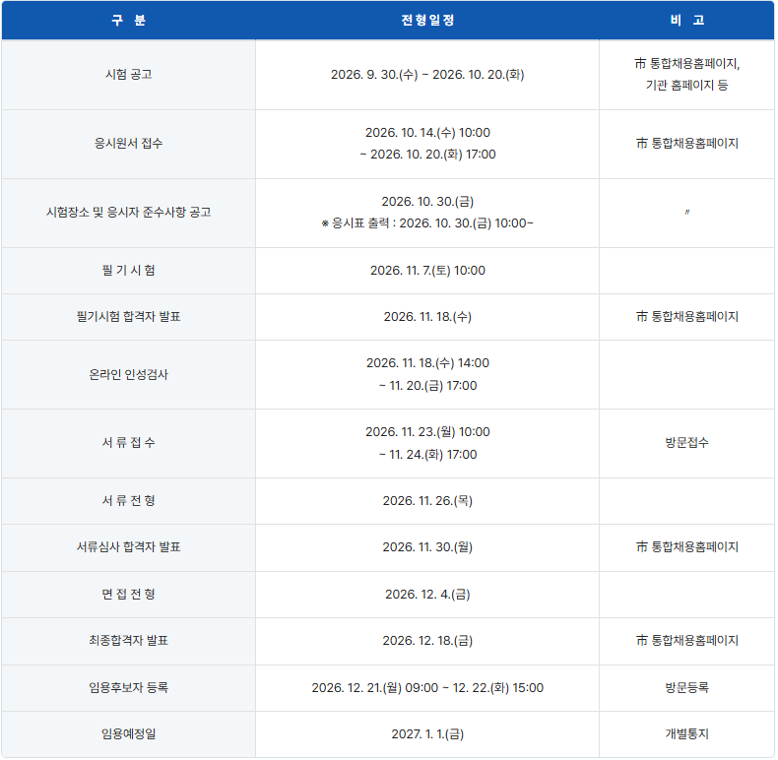Viewport: 778px width, 760px height.
Task: Select the '임용후보자 등록' row label
Action: (x=128, y=687)
